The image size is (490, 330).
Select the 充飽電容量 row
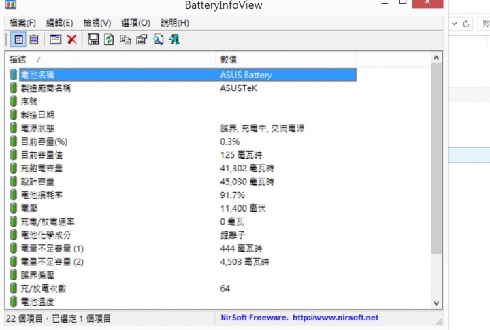(x=183, y=168)
